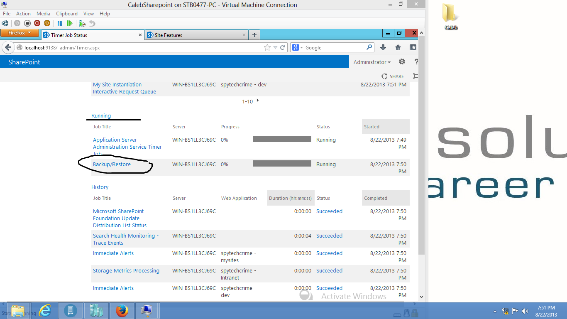Open the VM Help menu

[x=105, y=14]
